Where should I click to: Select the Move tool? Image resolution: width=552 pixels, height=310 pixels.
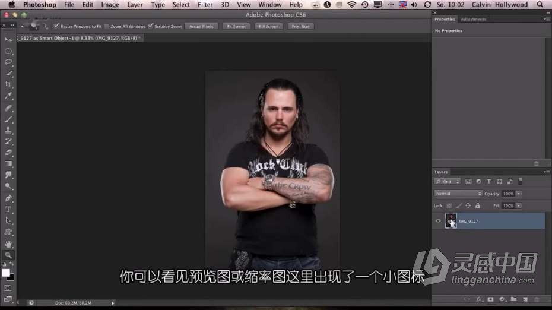8,39
